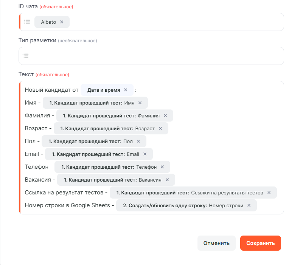
Task: Delete the Имя variable tag
Action: (140, 103)
